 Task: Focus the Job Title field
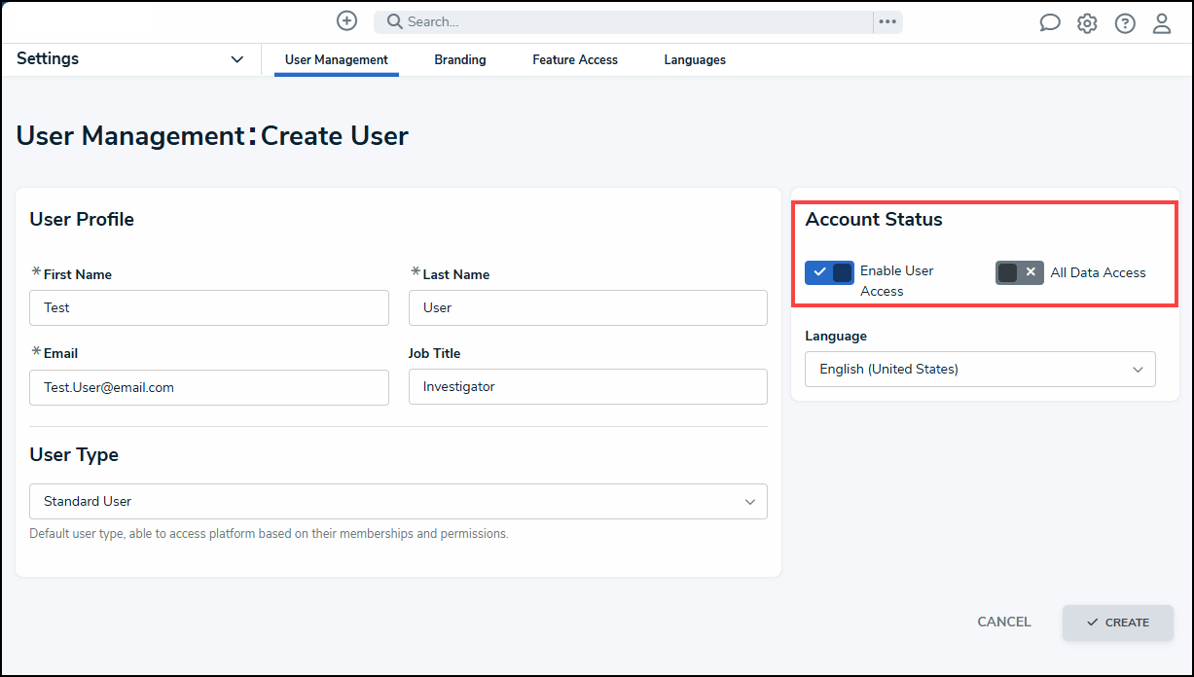pyautogui.click(x=588, y=387)
